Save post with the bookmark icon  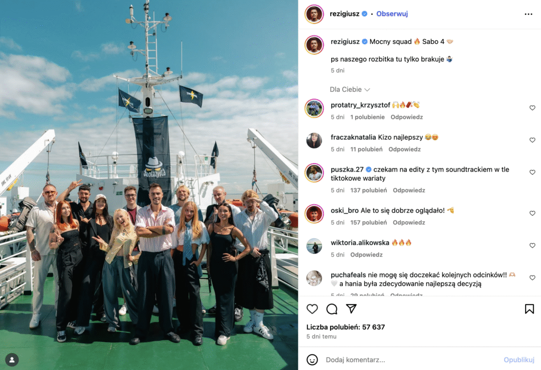pyautogui.click(x=529, y=309)
